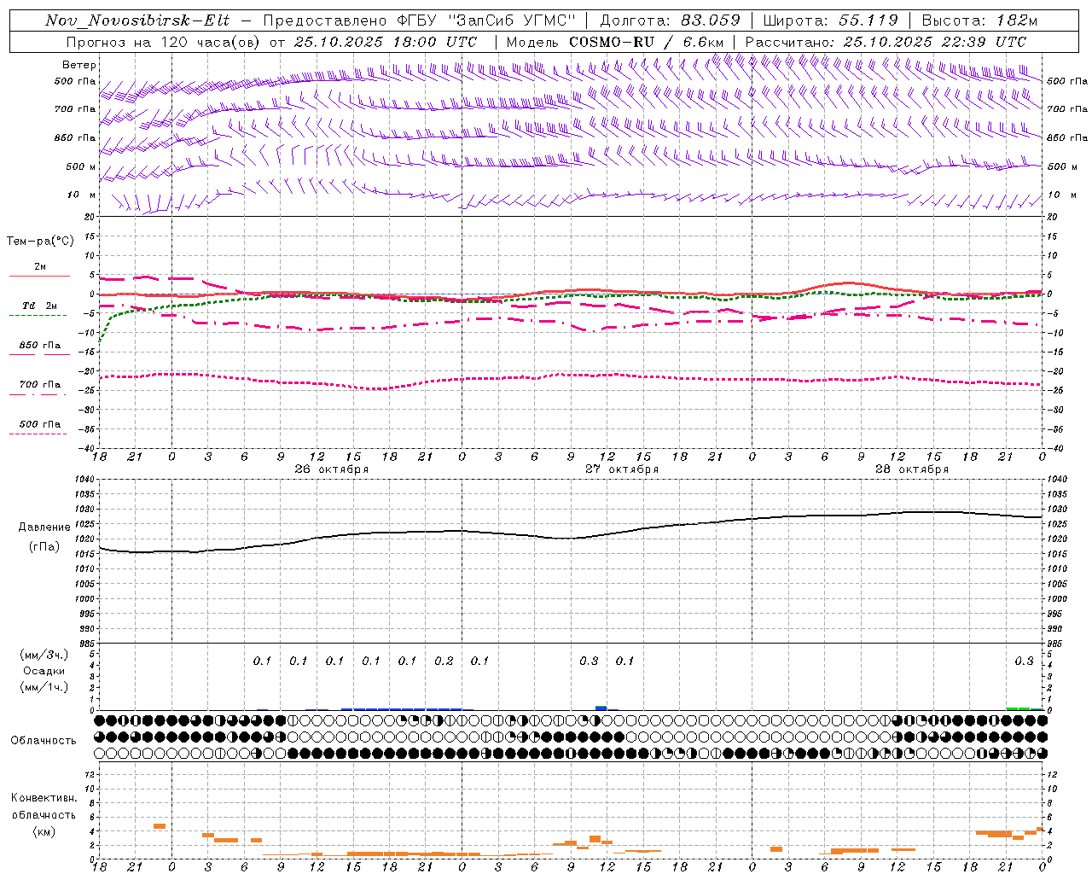Click the (гПа) unit label under Давление
Image resolution: width=1092 pixels, height=874 pixels.
[44, 547]
